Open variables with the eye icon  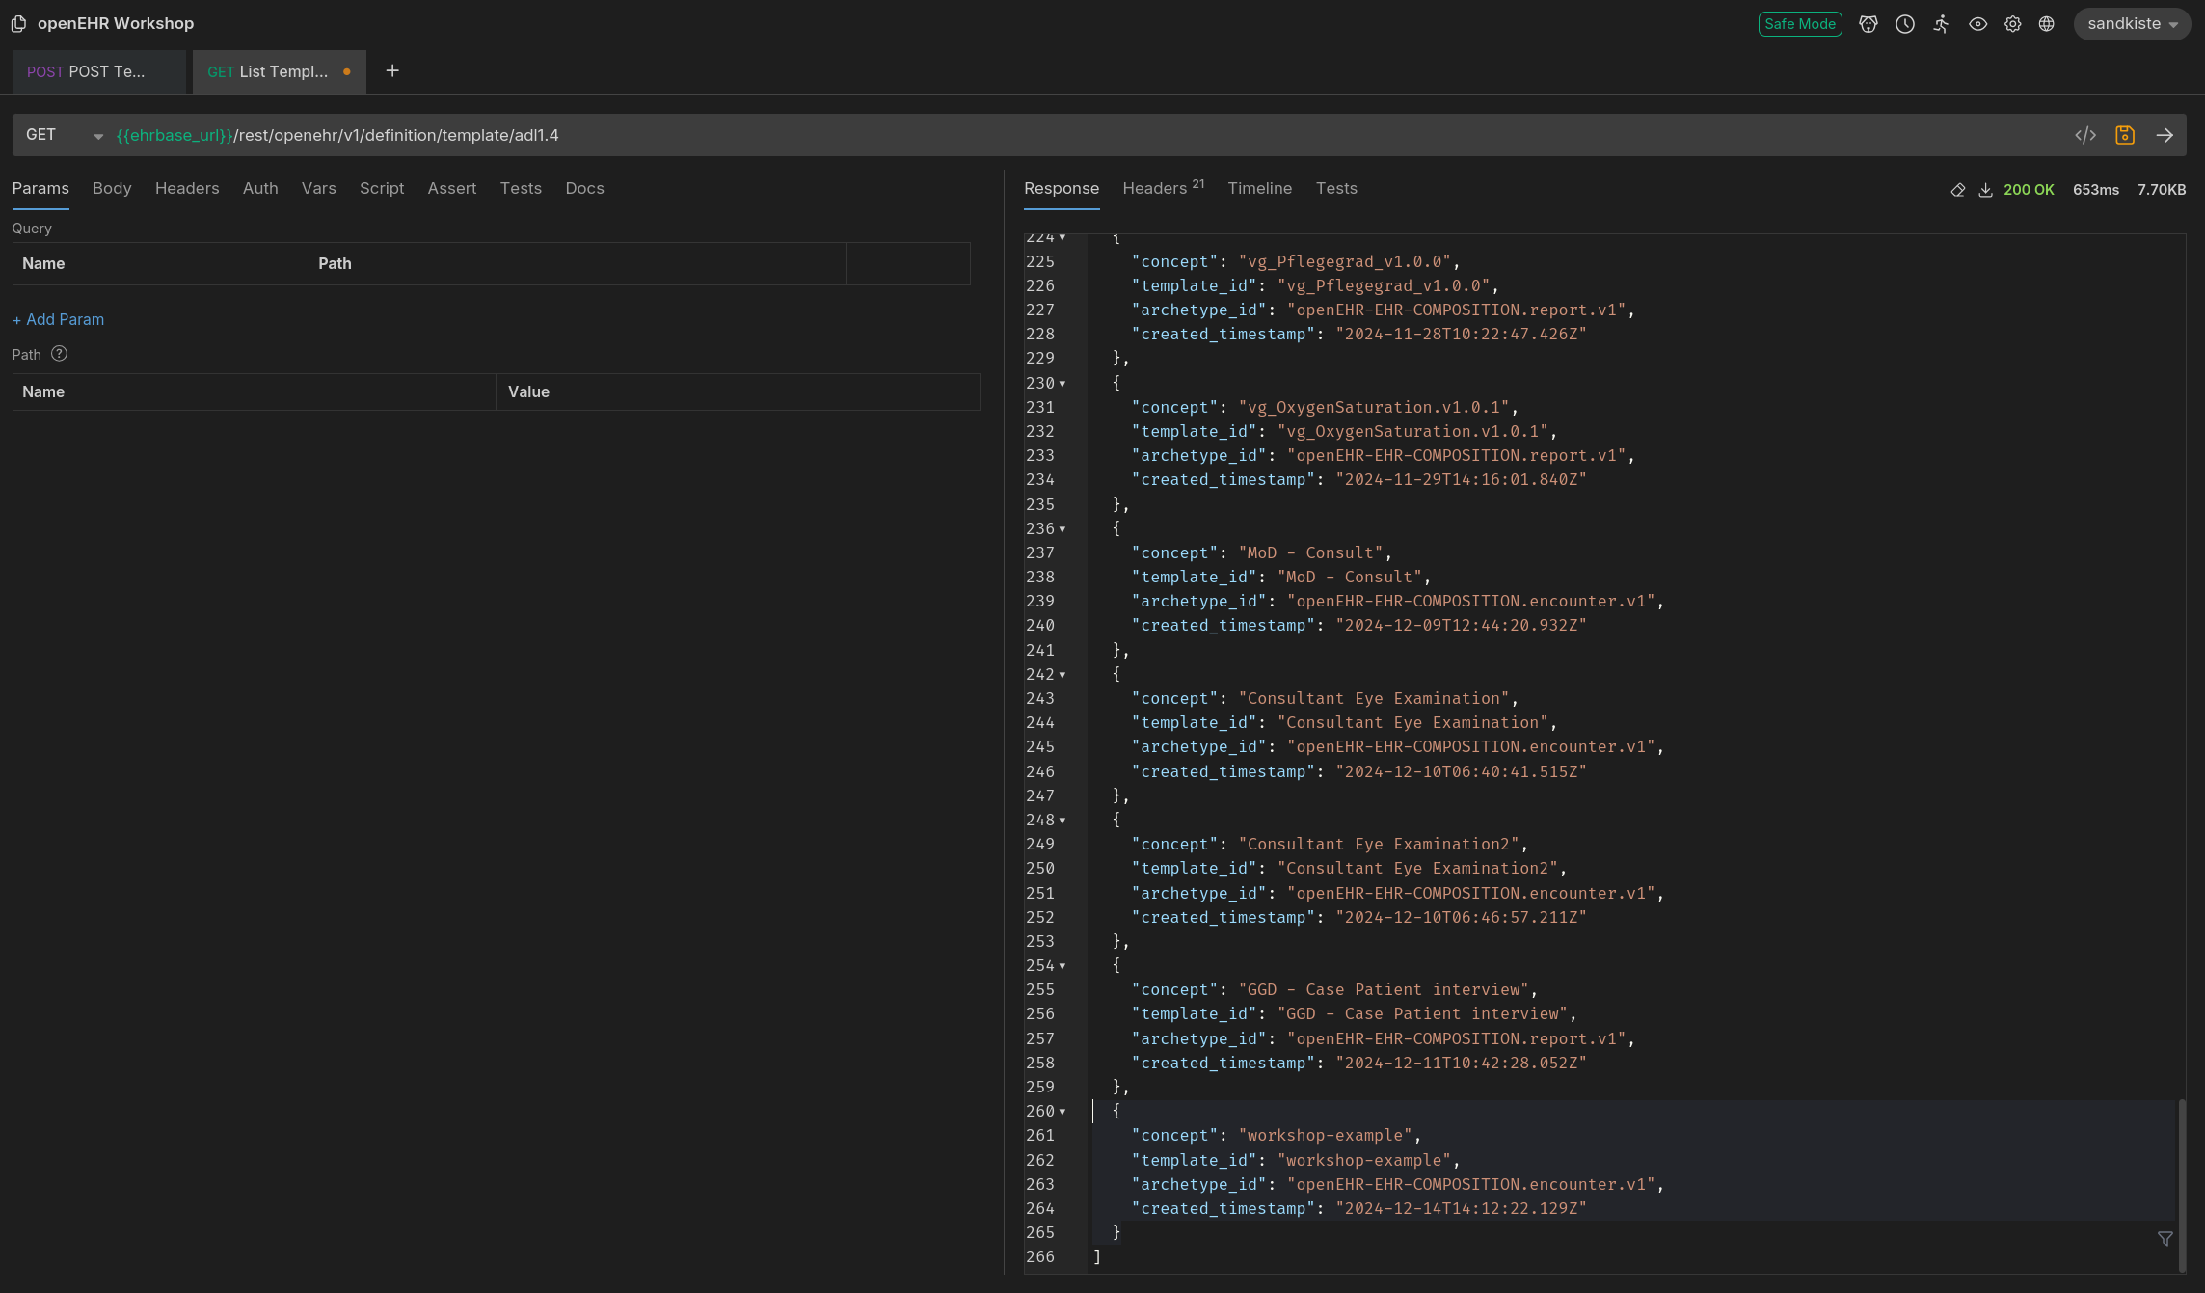click(1977, 24)
